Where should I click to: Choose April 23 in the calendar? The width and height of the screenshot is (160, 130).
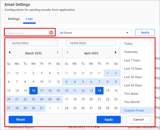tap(116, 99)
